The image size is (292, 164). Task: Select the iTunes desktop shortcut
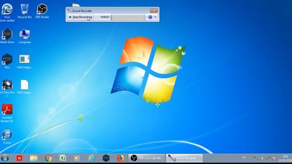[7, 137]
